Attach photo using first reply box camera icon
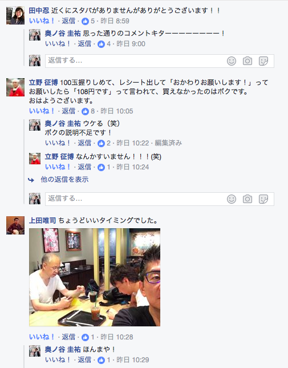 [247, 61]
